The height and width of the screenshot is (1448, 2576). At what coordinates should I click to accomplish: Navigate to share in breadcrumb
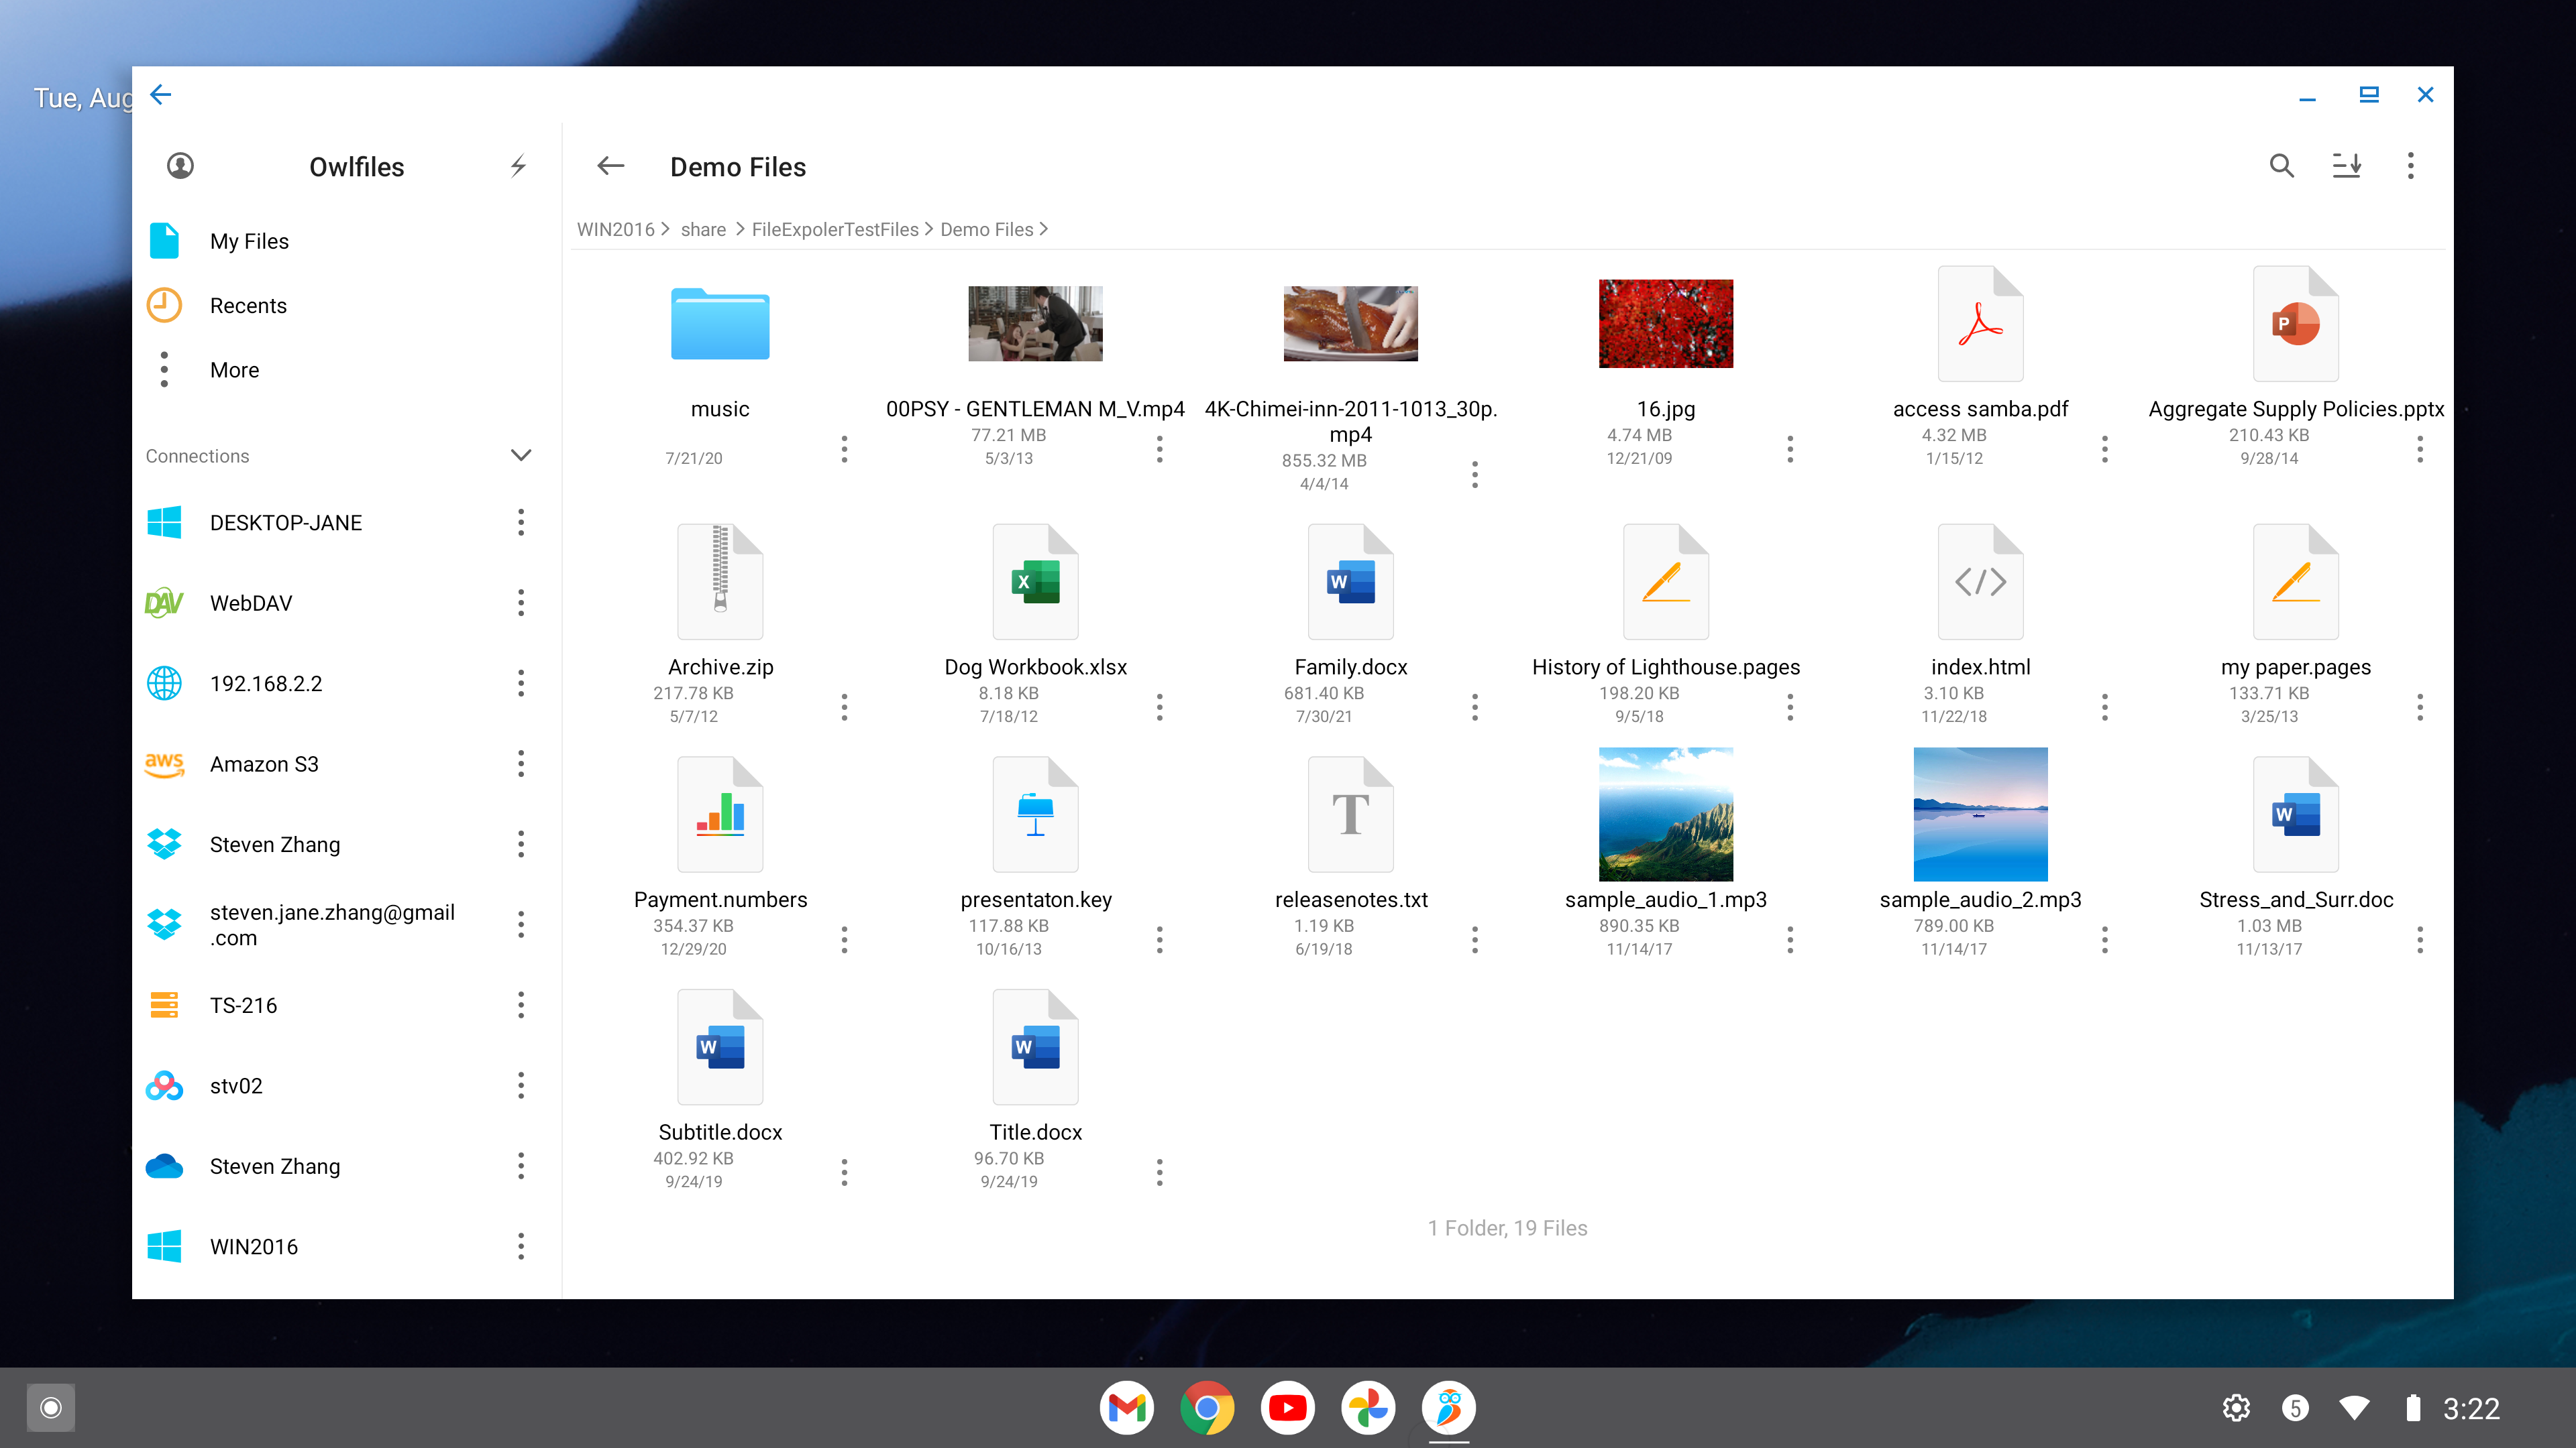click(x=703, y=229)
